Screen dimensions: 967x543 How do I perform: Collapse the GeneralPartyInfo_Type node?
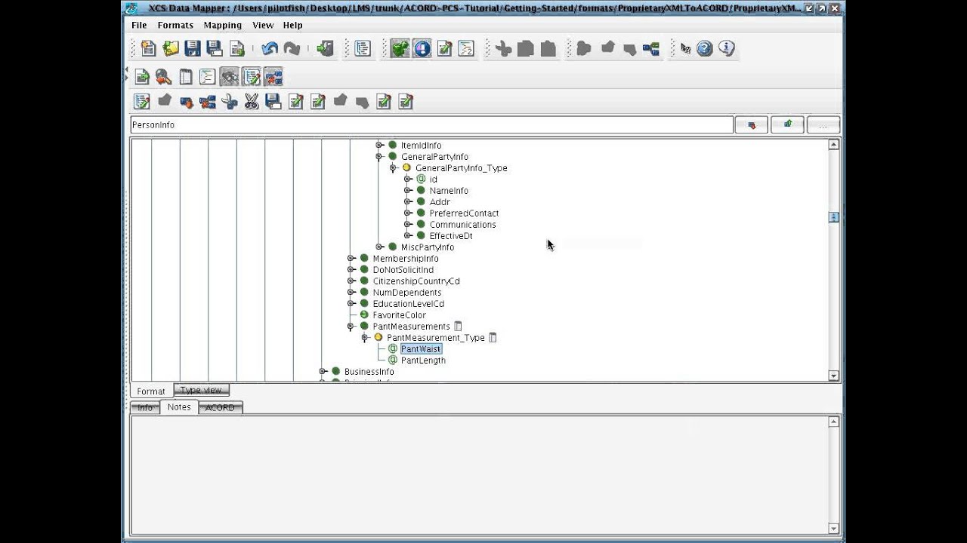(393, 168)
